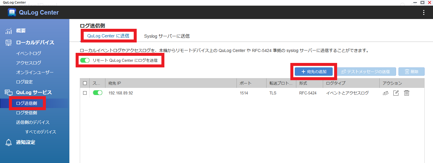Edit the 192.168.89.92 destination entry
Viewport: 433px width, 163px height.
click(x=396, y=93)
